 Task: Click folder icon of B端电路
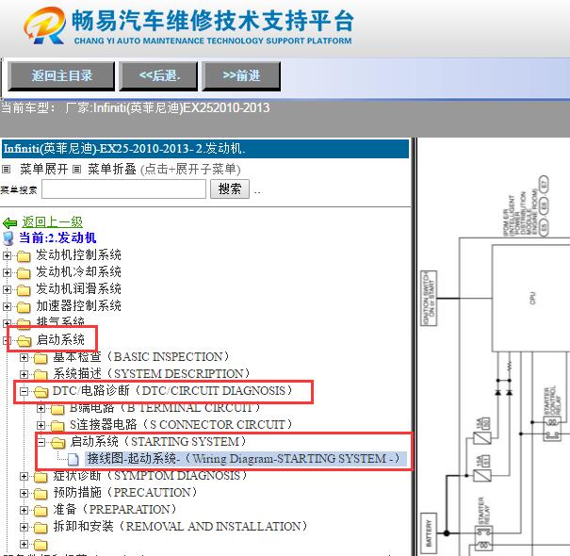(x=57, y=409)
